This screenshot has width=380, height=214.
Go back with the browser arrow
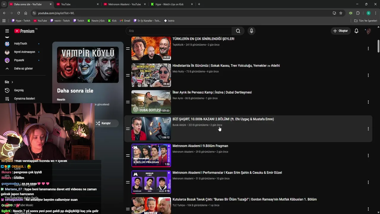(x=4, y=13)
